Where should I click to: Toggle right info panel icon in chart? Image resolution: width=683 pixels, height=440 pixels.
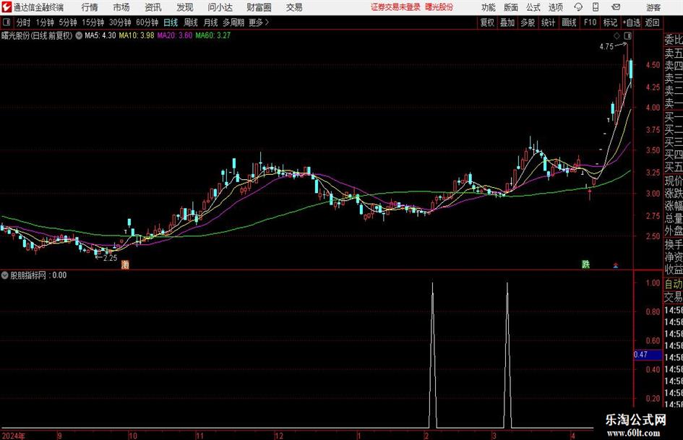(x=627, y=35)
